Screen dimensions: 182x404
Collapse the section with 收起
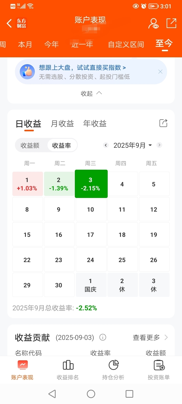[91, 93]
